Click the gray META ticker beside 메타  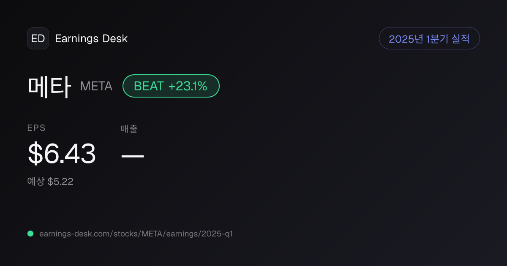pos(96,86)
